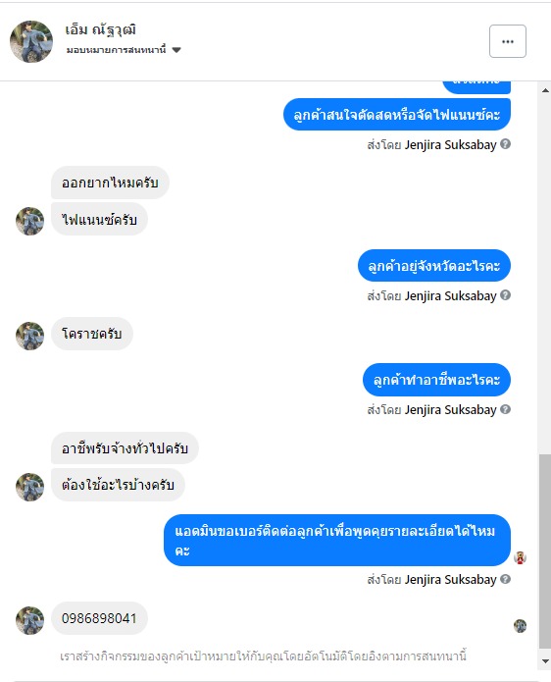Viewport: 551px width, 682px height.
Task: Click avatar beside โคราชครับ message
Action: (x=30, y=336)
